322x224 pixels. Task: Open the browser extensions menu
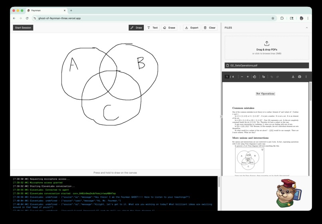(282, 18)
